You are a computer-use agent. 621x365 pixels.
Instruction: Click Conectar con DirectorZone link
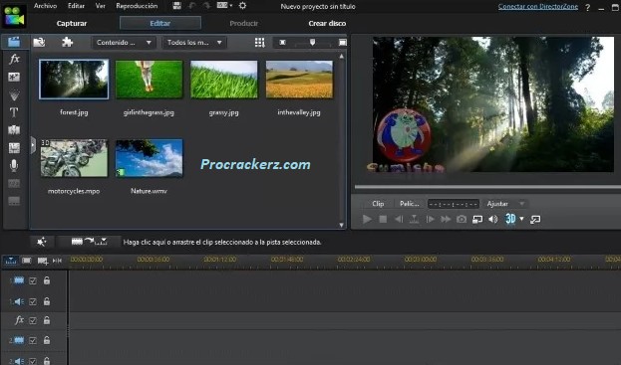pyautogui.click(x=538, y=7)
